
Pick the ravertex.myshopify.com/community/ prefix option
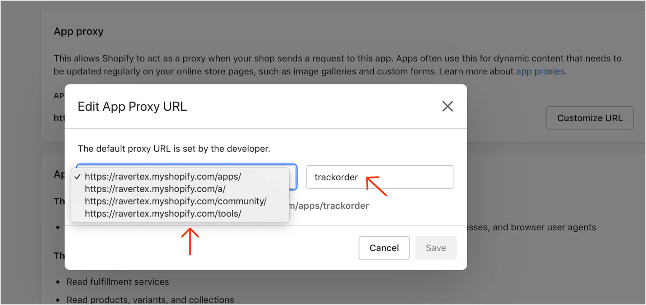click(x=175, y=201)
